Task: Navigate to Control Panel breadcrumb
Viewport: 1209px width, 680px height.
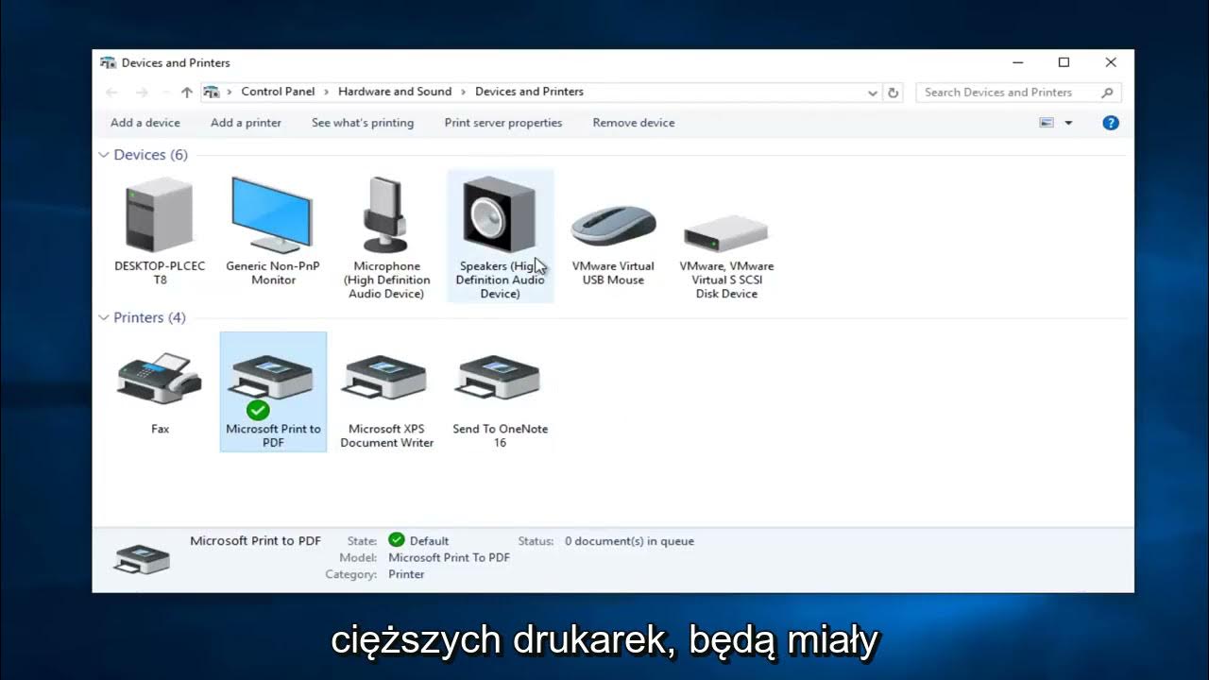Action: click(278, 92)
